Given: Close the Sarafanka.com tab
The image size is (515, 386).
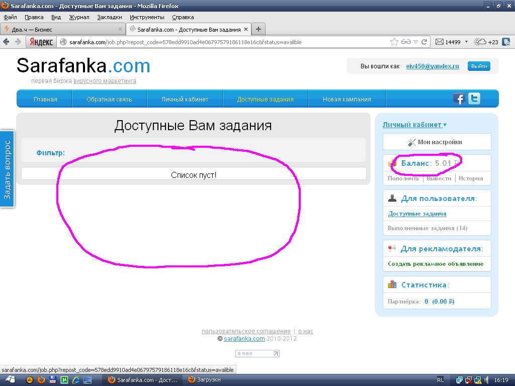Looking at the screenshot, I should [x=245, y=29].
